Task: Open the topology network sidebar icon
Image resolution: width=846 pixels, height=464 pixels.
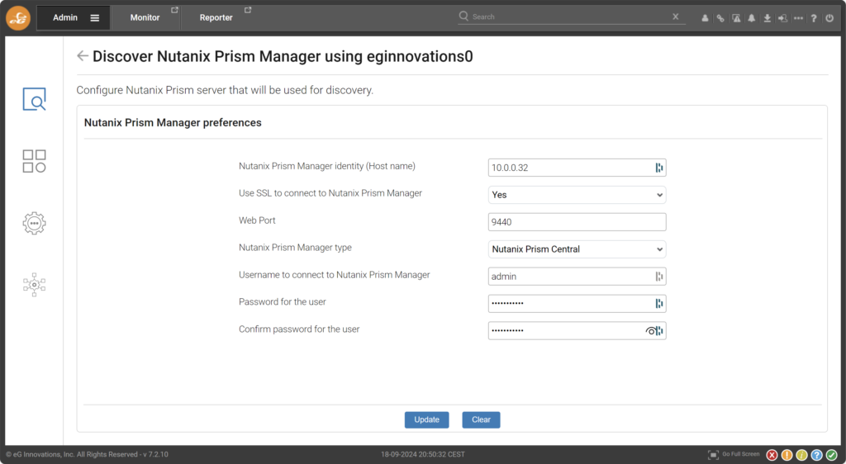Action: [x=34, y=285]
